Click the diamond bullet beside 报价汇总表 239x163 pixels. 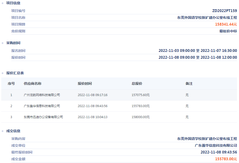coord(3,73)
